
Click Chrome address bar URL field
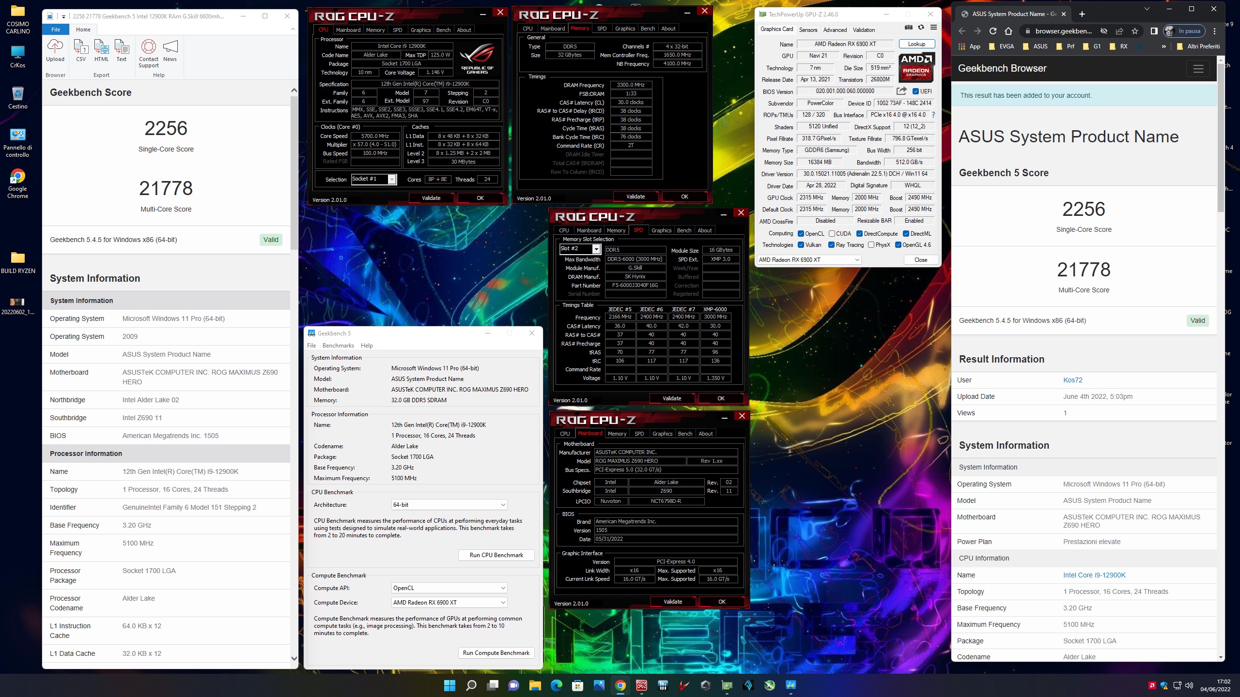click(1064, 31)
